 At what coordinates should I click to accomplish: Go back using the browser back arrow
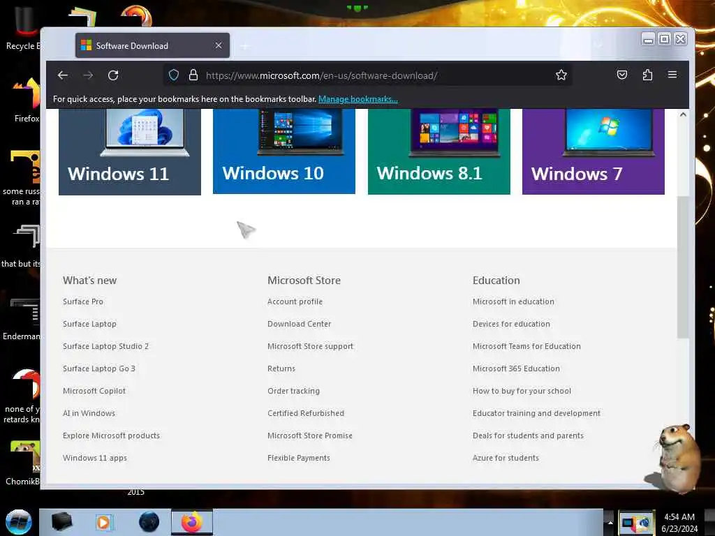coord(63,75)
